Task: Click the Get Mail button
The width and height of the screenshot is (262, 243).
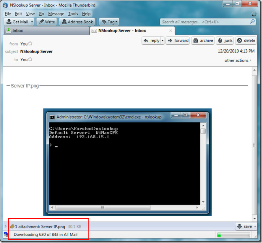Action: (17, 22)
